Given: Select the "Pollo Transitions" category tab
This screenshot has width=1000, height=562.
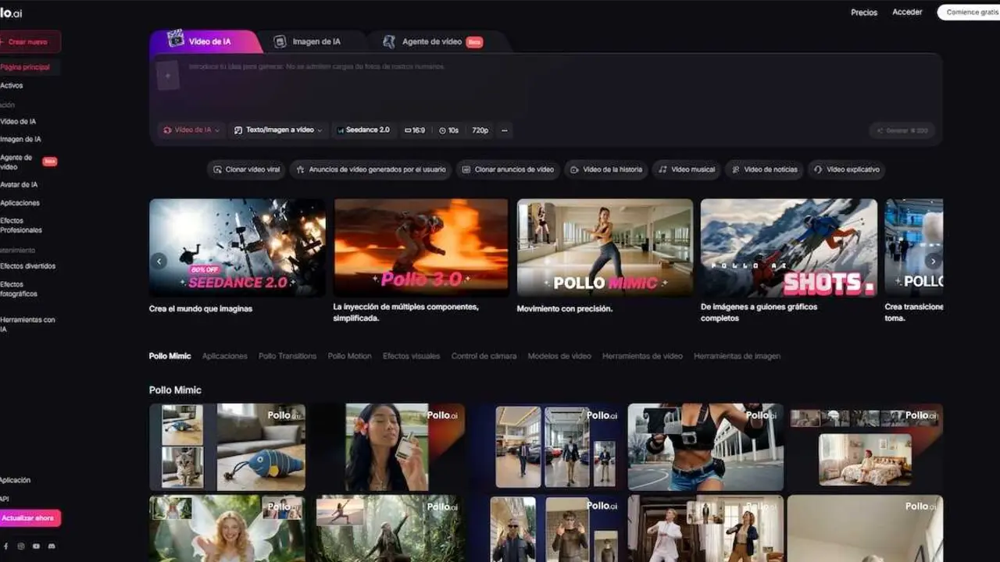Looking at the screenshot, I should pyautogui.click(x=287, y=356).
